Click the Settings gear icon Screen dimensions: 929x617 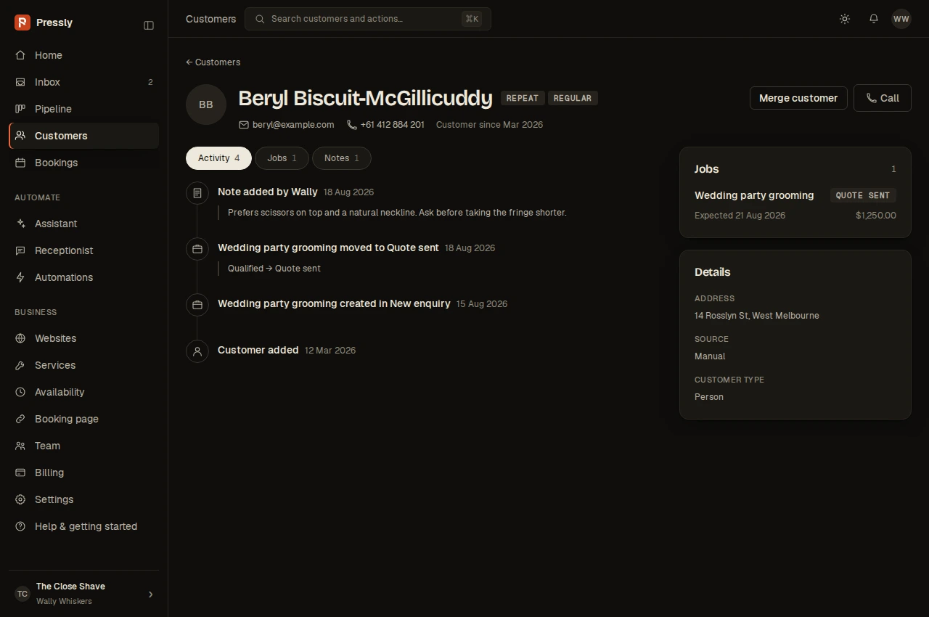[x=20, y=499]
